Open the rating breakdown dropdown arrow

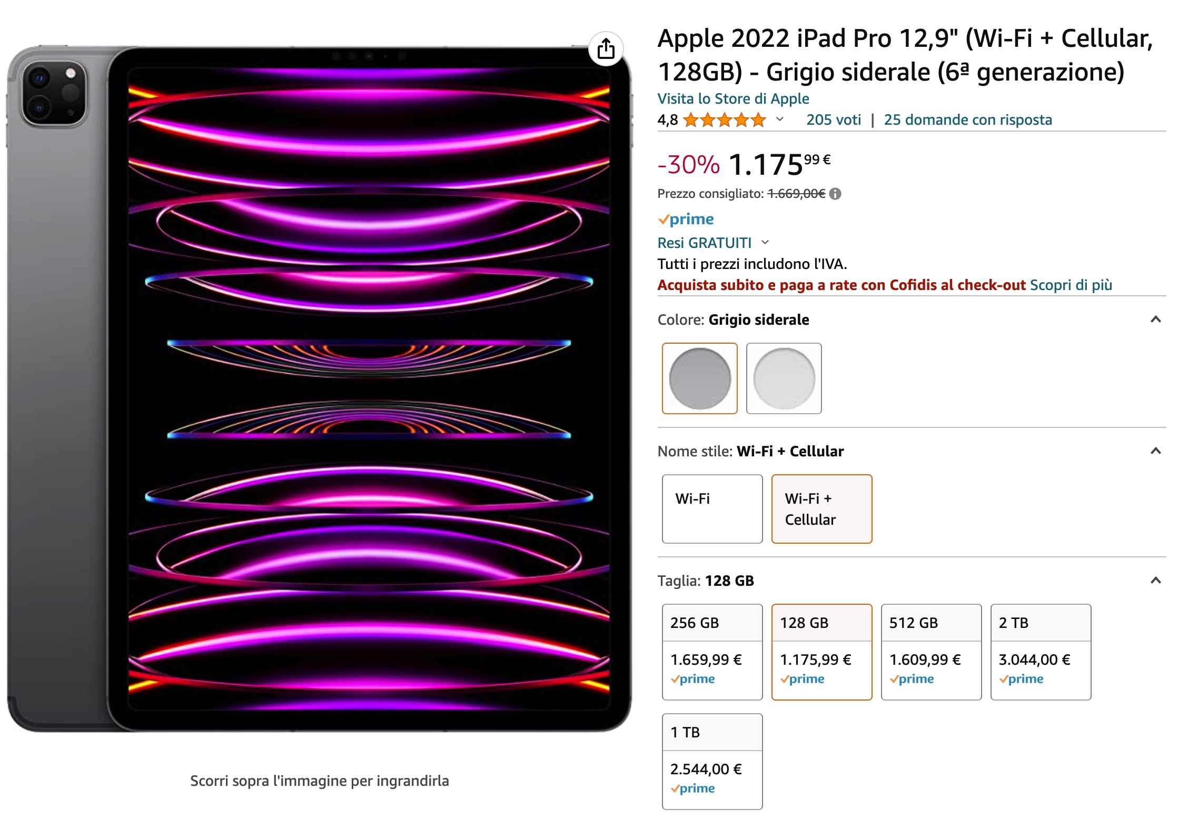click(780, 119)
